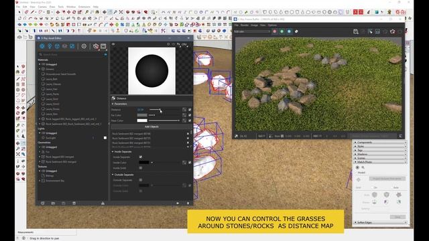429x241 pixels.
Task: Select SunLight in lights list
Action: point(51,138)
